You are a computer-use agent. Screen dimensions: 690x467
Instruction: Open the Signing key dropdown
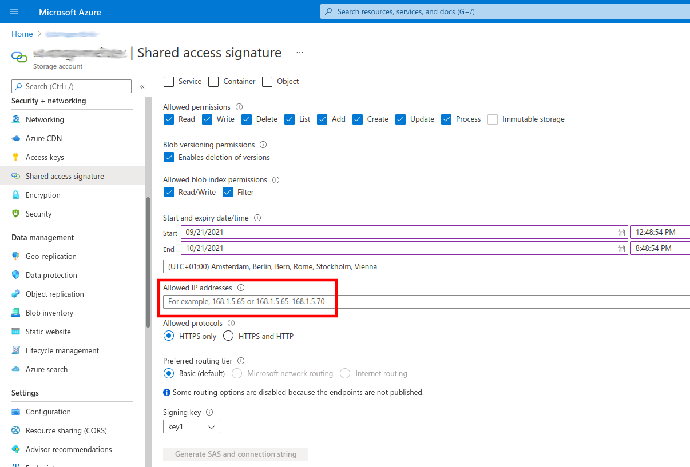(x=191, y=426)
